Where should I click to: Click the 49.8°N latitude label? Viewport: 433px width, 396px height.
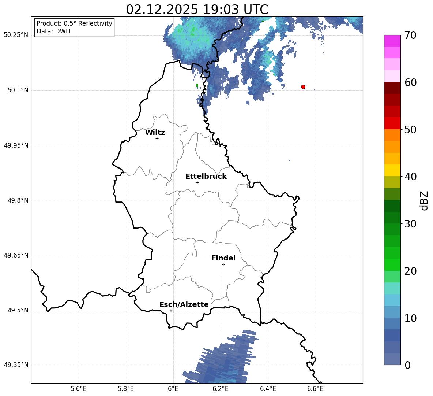pyautogui.click(x=18, y=200)
